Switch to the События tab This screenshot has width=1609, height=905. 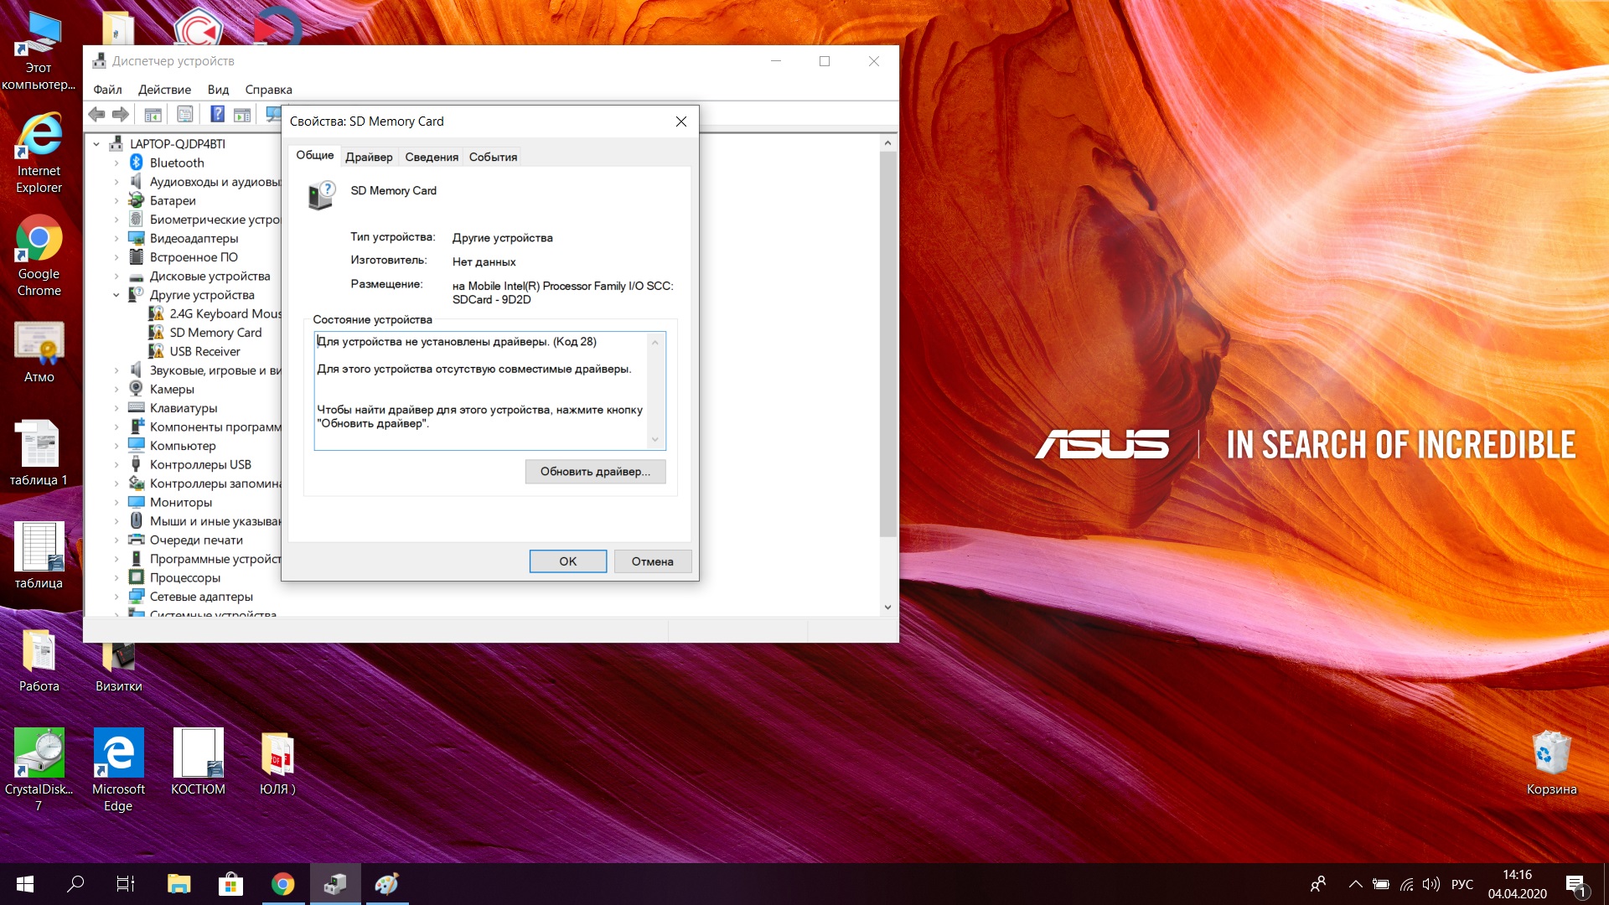pos(493,157)
